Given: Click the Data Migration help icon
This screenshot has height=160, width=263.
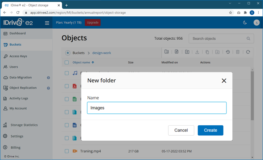Looking at the screenshot, I should tap(48, 78).
